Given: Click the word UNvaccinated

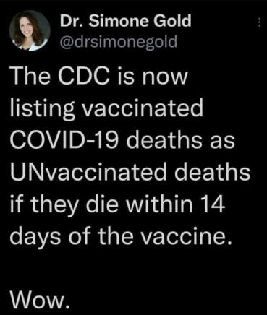Looking at the screenshot, I should pyautogui.click(x=88, y=172).
